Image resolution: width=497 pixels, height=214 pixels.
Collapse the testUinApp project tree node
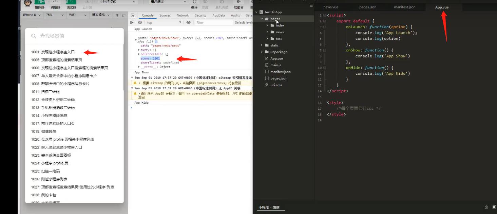(x=256, y=12)
